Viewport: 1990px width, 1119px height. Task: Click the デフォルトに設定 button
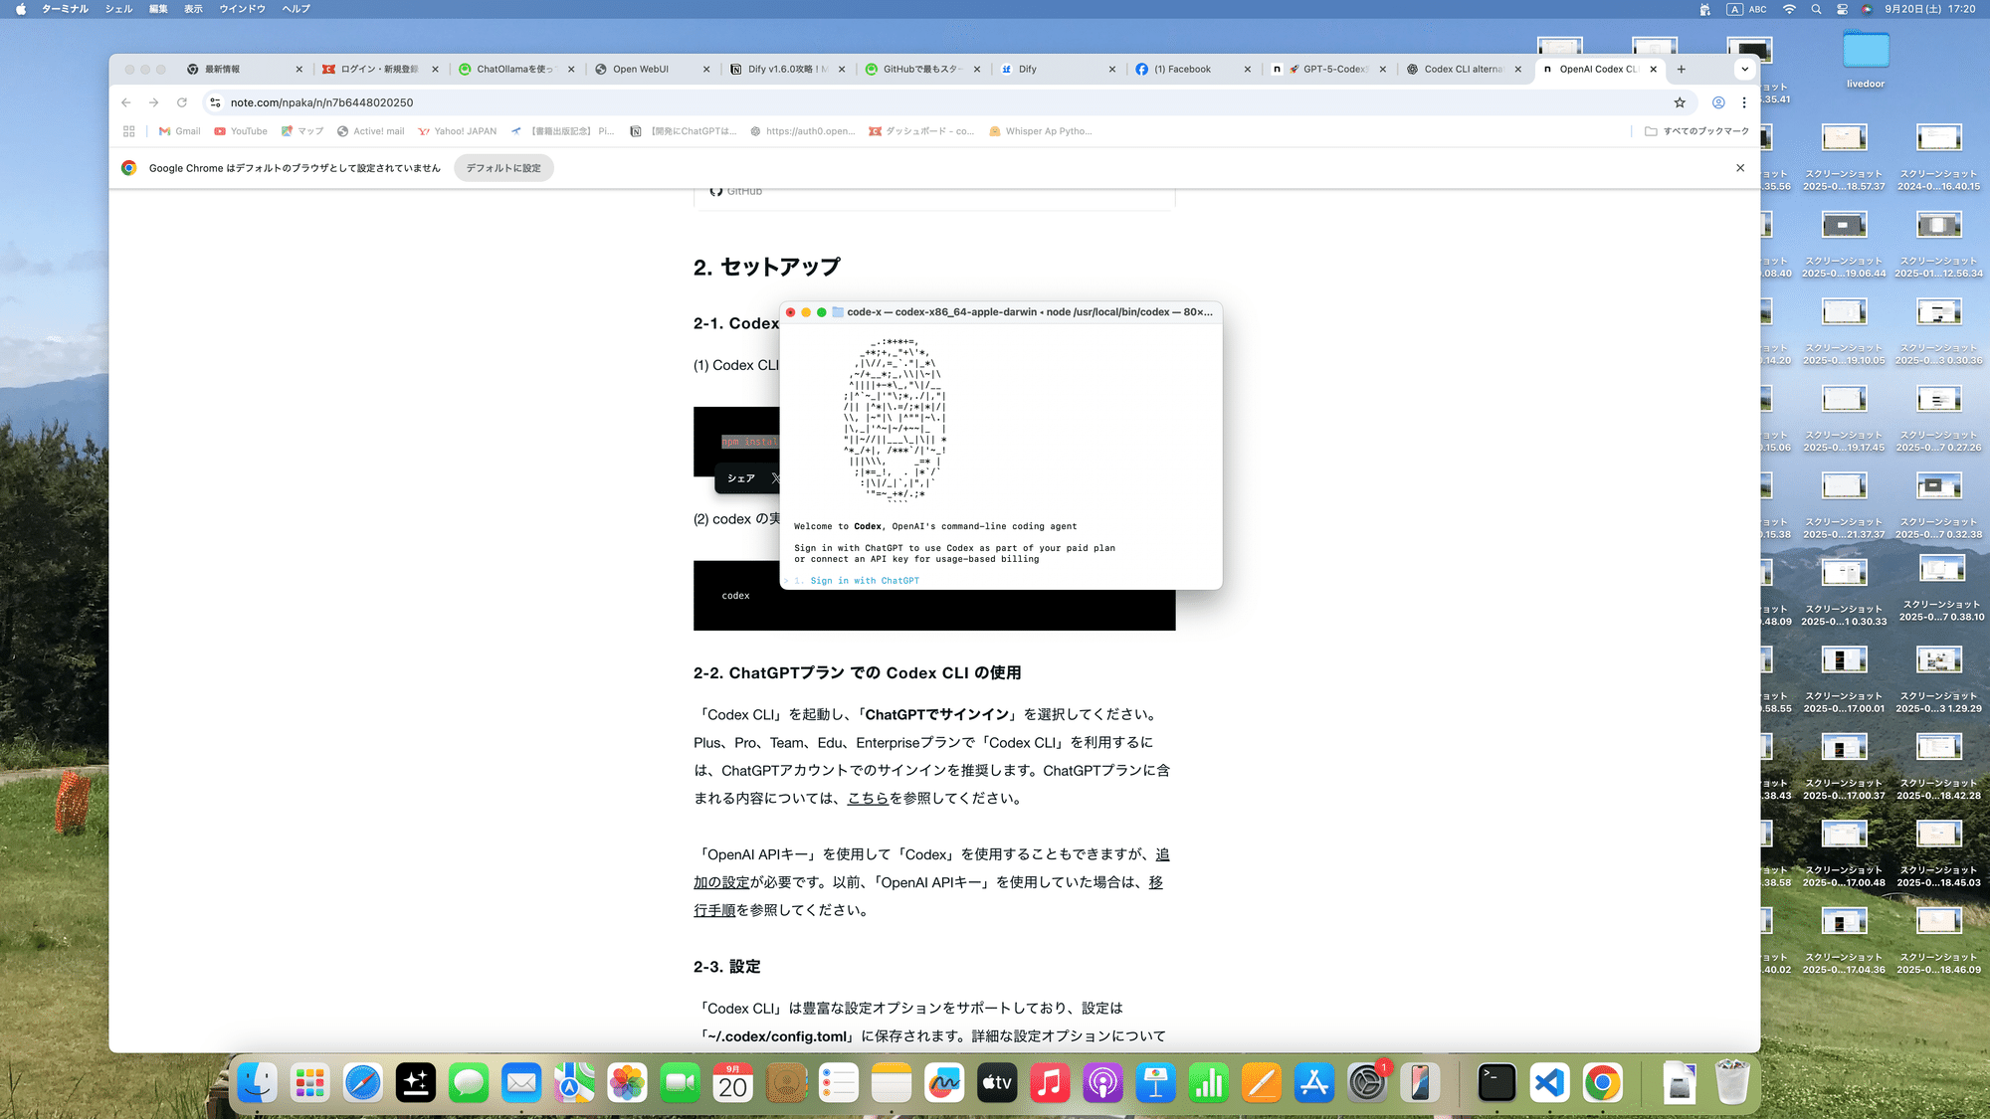503,167
